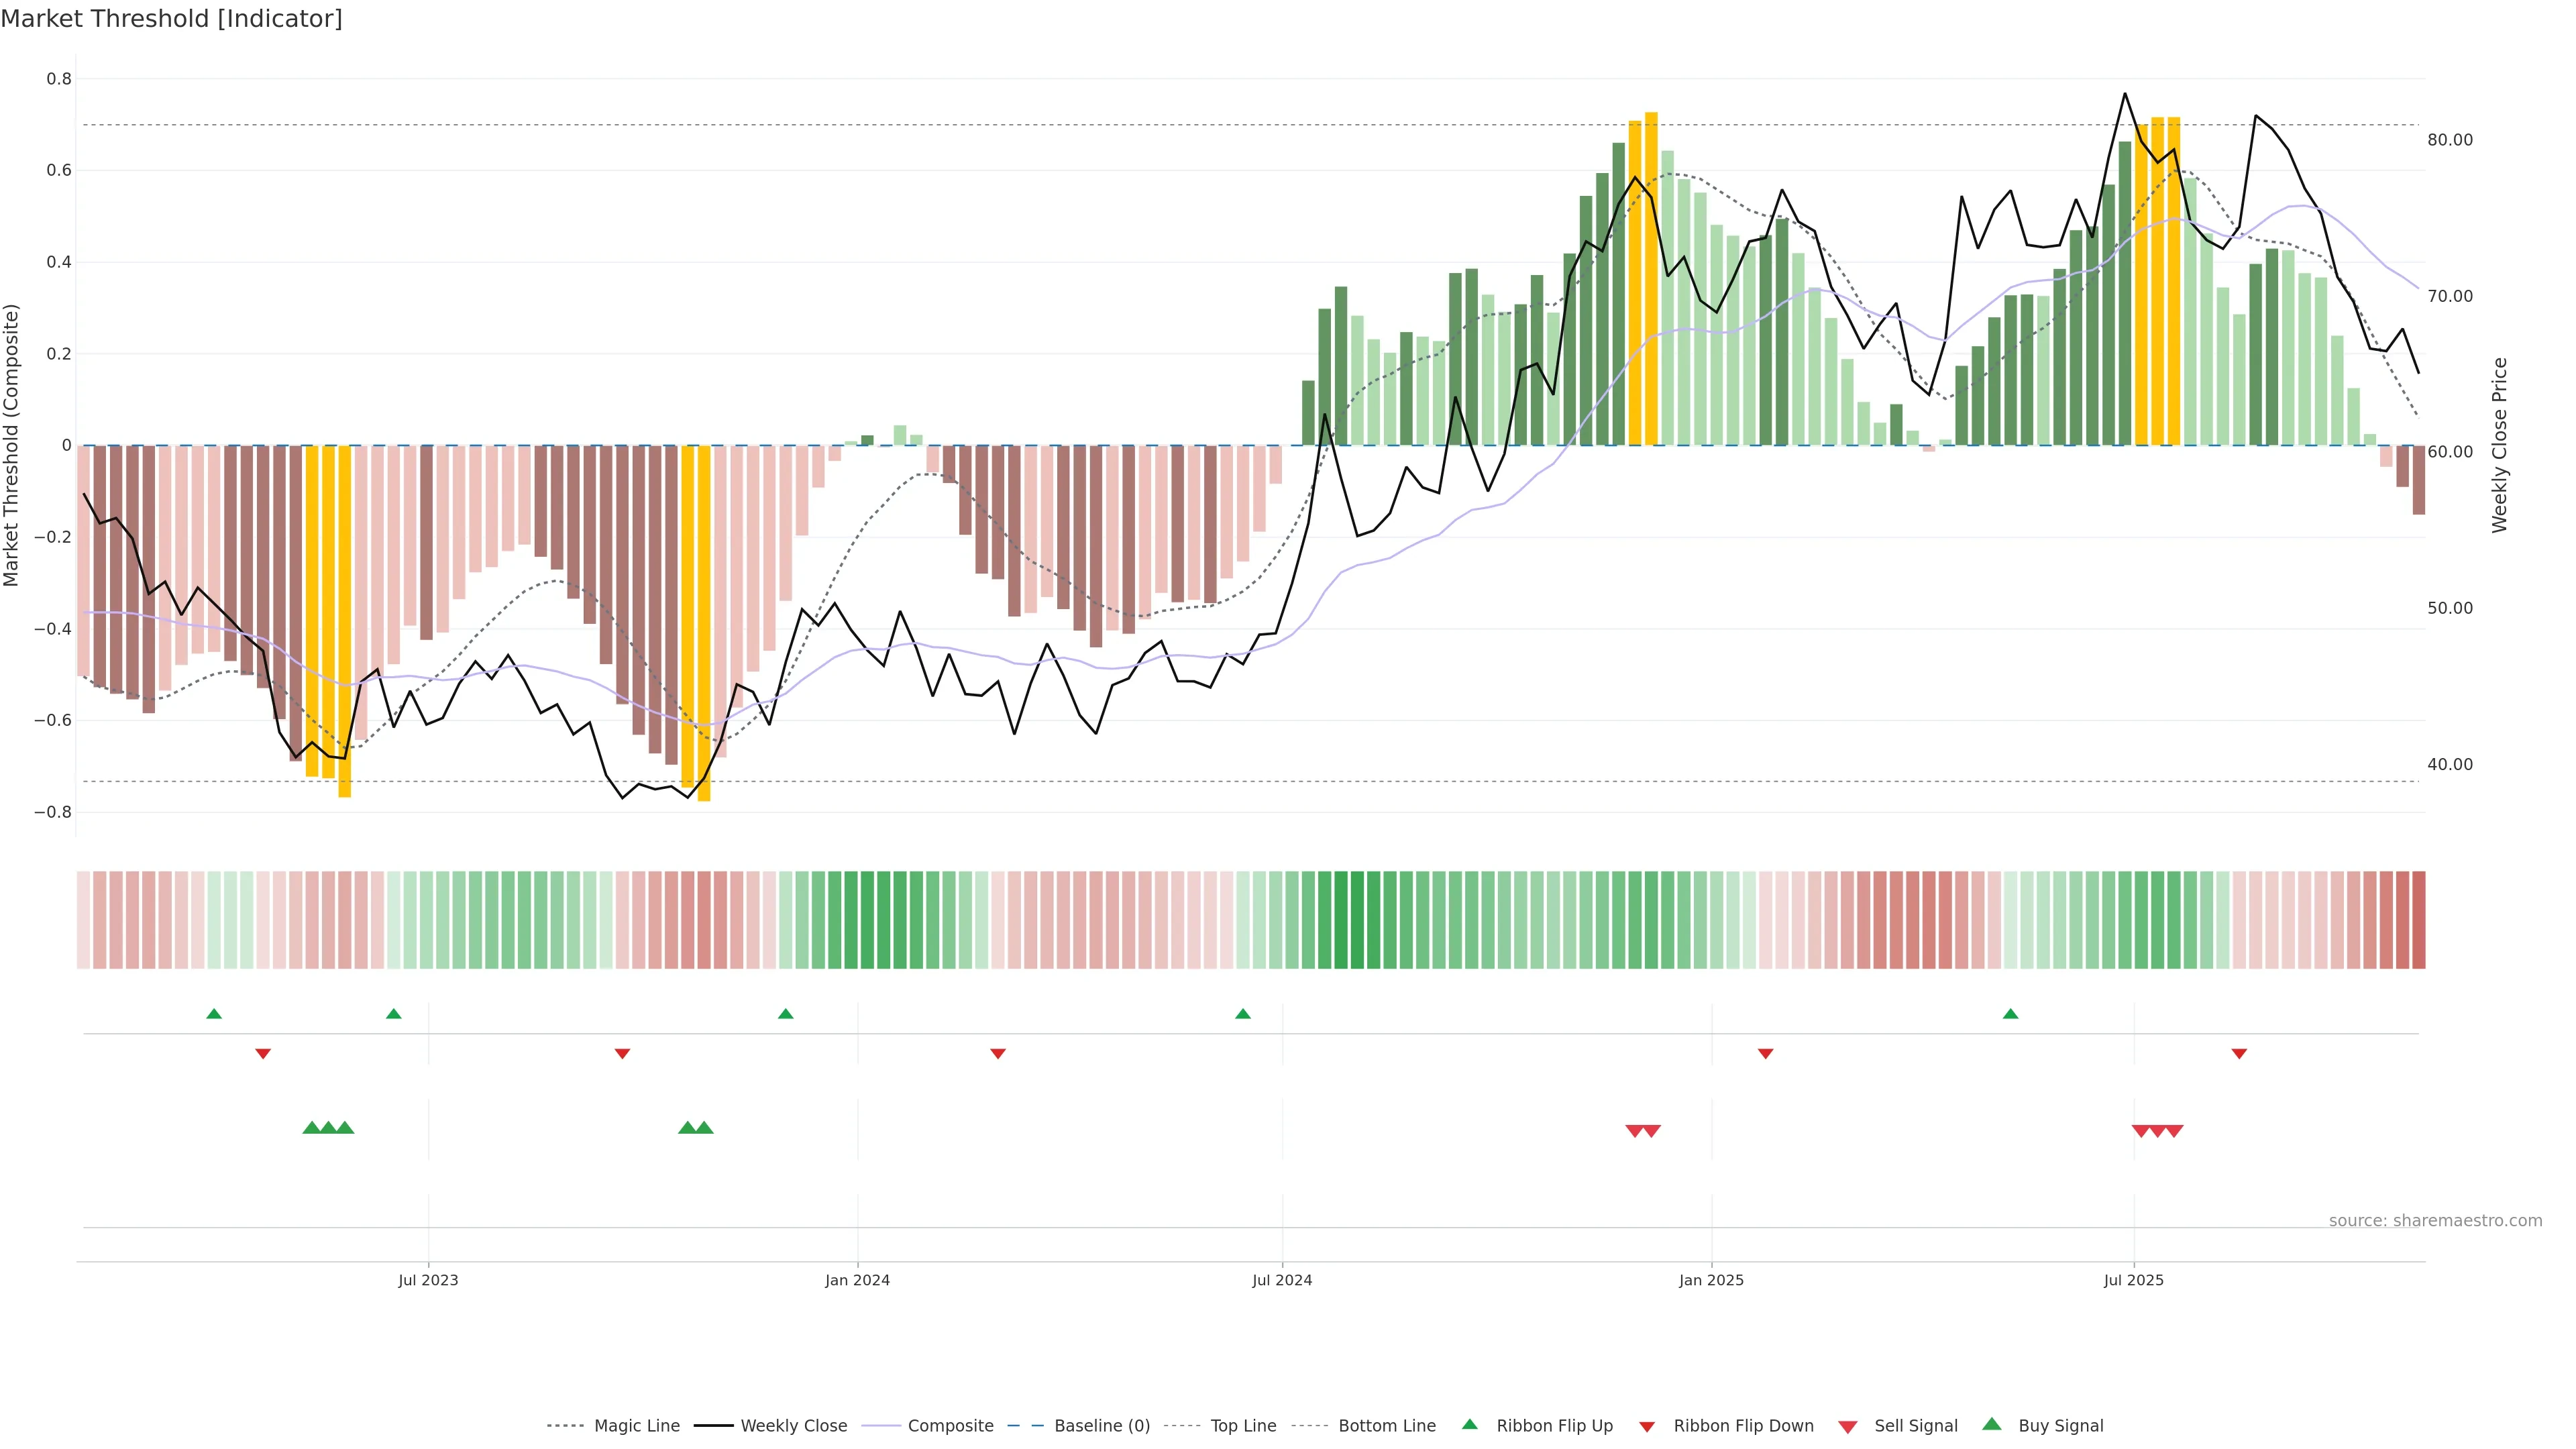Screen dimensions: 2576x1449
Task: Click the Buy Signal legend triangle icon
Action: (x=1991, y=1424)
